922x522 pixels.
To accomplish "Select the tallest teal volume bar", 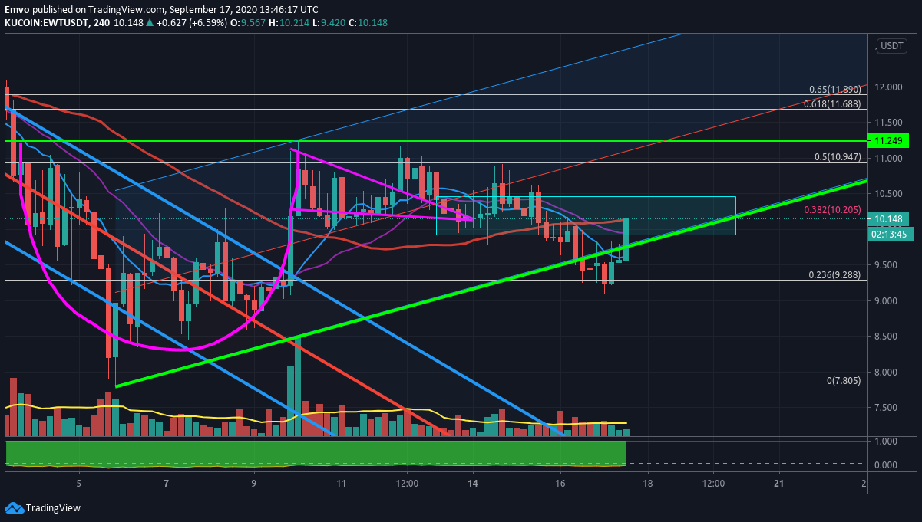I will tap(298, 387).
